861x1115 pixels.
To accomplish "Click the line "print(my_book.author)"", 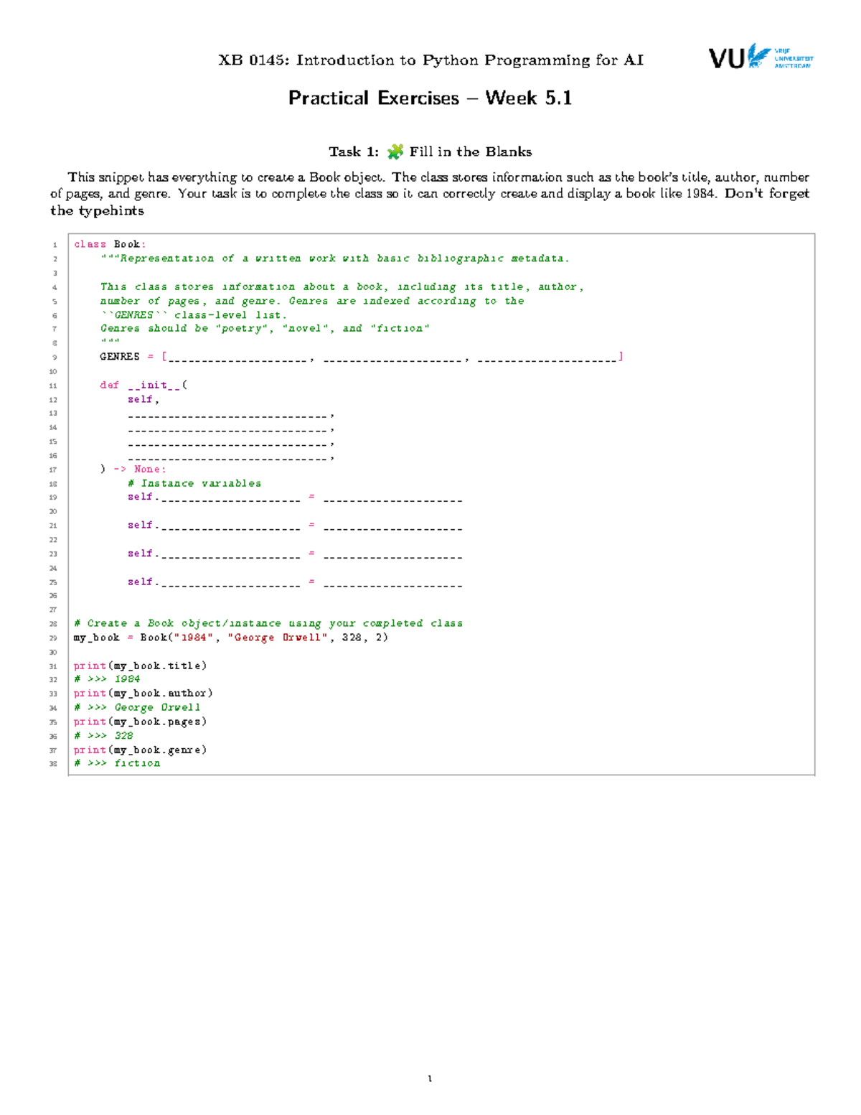I will (143, 694).
